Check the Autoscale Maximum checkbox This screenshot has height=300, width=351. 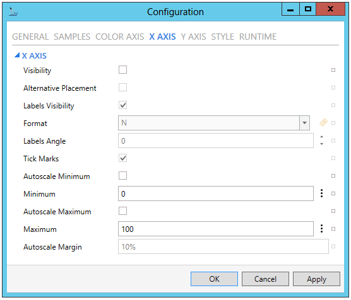coord(122,211)
